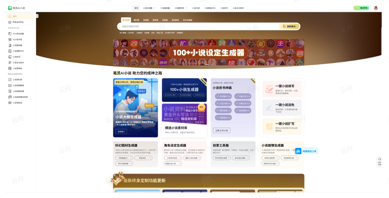The image size is (389, 198).
Task: Open 小说资料库 icon in the sidebar
Action: [10, 80]
